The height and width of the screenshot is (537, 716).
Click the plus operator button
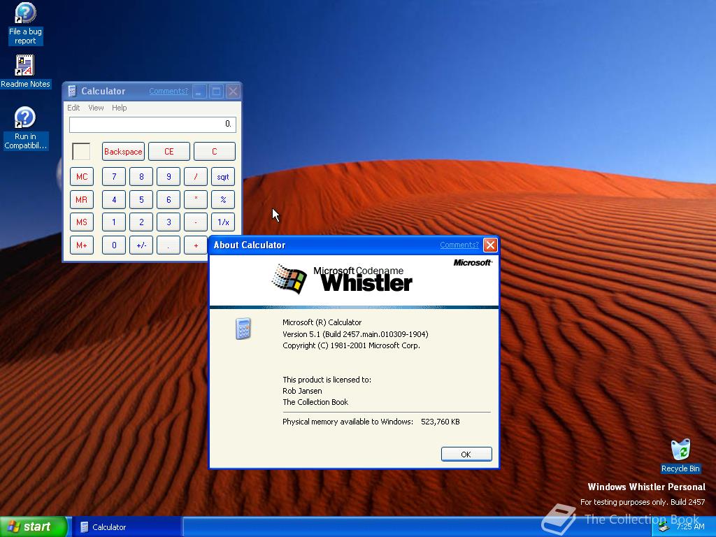[x=196, y=245]
